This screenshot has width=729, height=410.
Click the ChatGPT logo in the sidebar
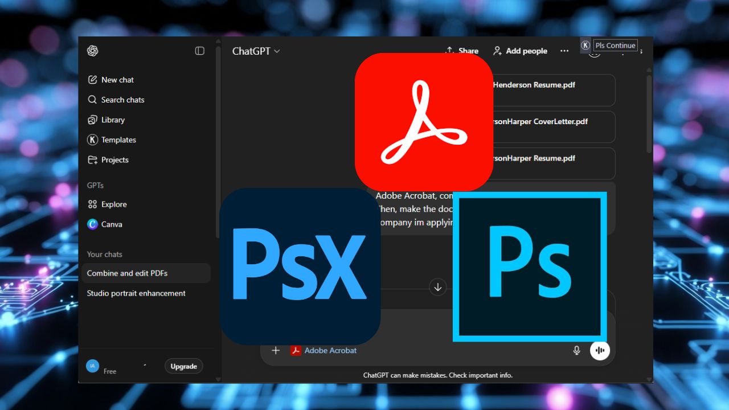pyautogui.click(x=92, y=51)
